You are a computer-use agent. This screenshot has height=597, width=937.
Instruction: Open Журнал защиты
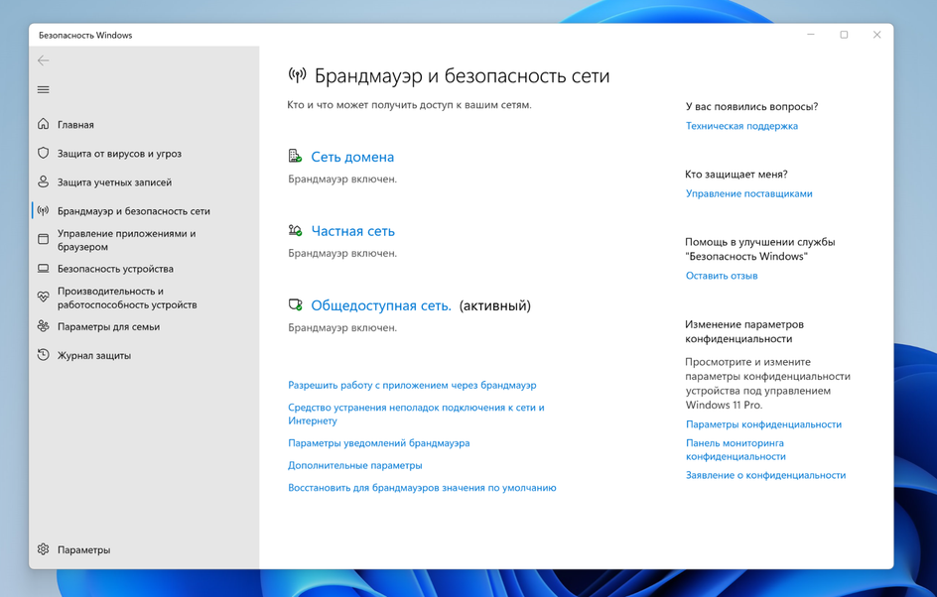click(94, 356)
